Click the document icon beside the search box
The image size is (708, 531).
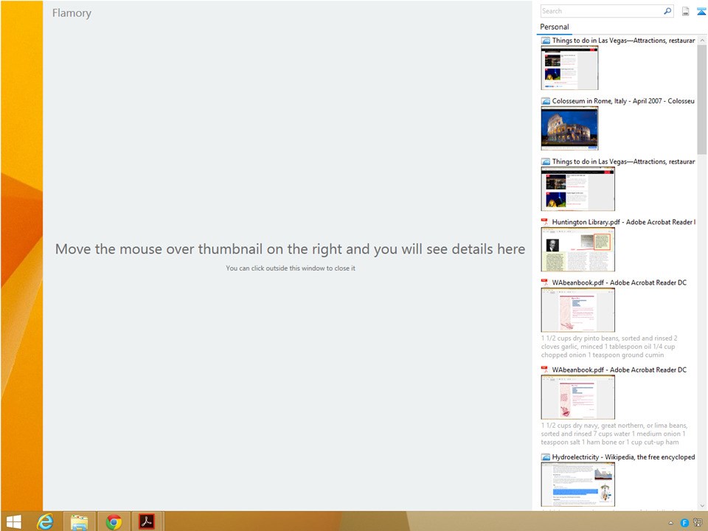coord(685,11)
